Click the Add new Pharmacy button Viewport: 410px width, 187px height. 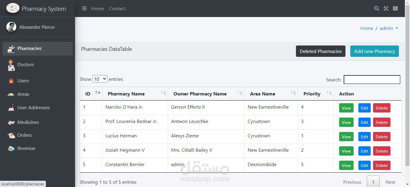(x=374, y=51)
